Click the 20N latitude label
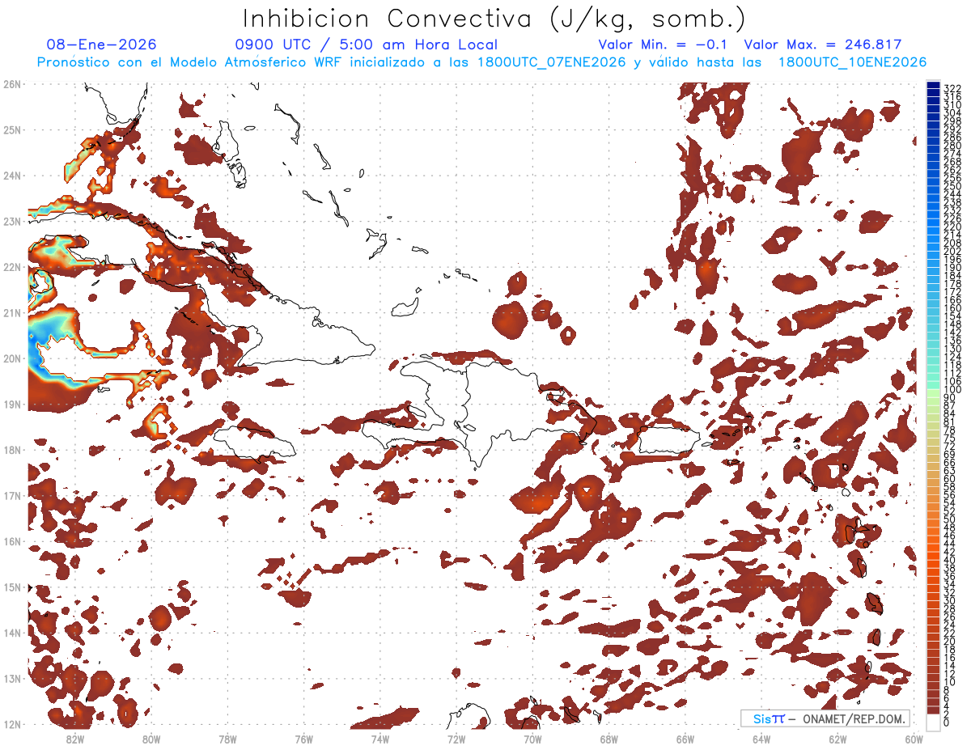This screenshot has height=750, width=971. tap(12, 358)
